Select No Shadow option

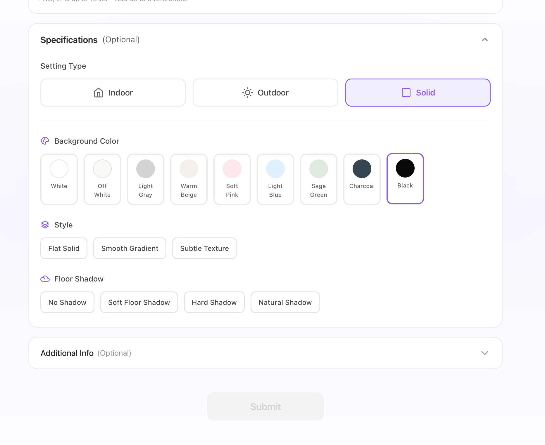click(67, 303)
